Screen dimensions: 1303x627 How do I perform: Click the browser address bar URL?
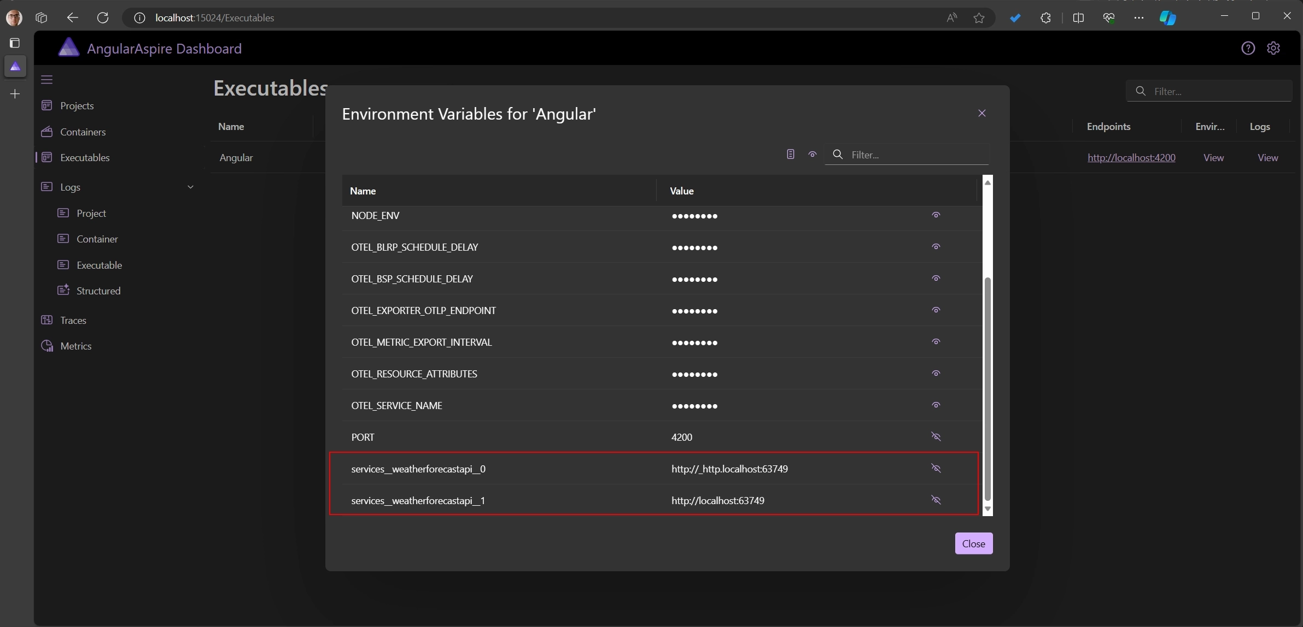[214, 18]
